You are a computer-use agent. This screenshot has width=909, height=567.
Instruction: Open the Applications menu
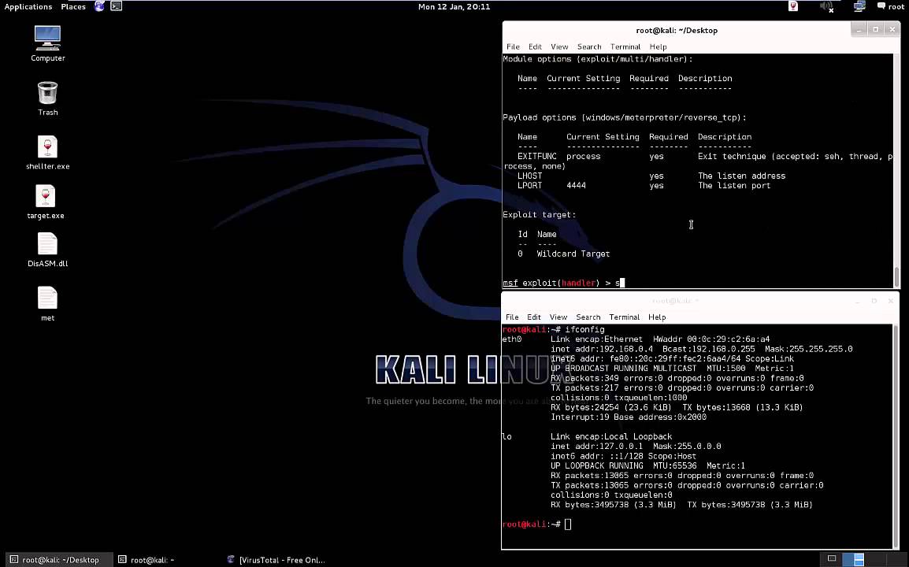click(x=28, y=6)
